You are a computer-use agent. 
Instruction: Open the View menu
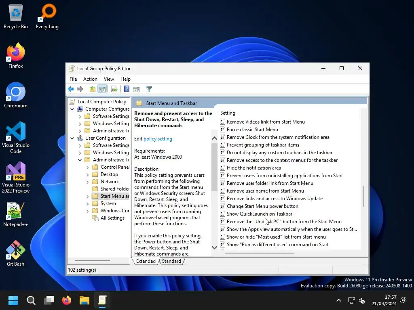point(109,79)
